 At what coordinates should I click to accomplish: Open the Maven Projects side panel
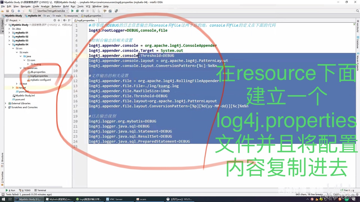coord(358,62)
